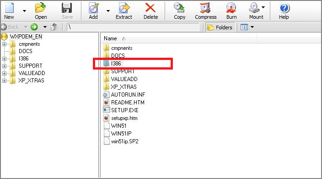This screenshot has height=179, width=322.
Task: Open the dropdown arrow next to New
Action: 24,11
